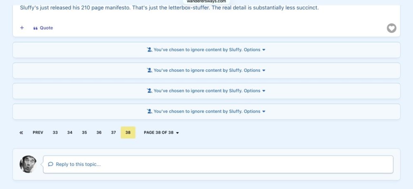
Task: Jump to page 33
Action: tap(55, 132)
